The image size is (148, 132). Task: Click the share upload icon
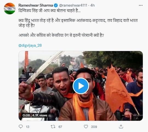point(121,127)
